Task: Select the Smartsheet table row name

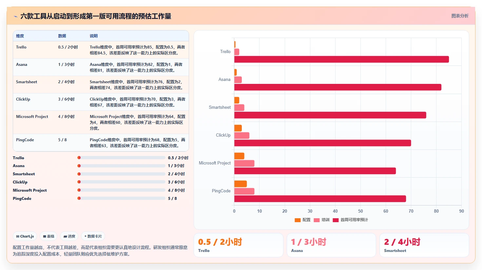Action: pos(27,82)
